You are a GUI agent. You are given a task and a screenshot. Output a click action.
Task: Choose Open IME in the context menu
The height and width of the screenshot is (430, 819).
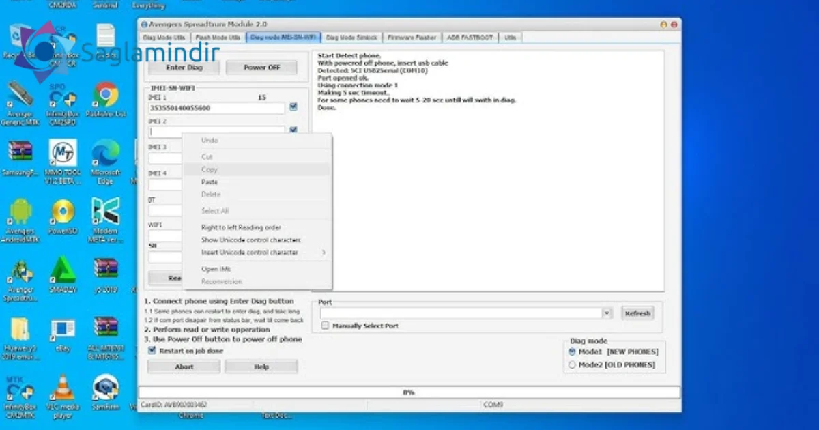click(257, 269)
